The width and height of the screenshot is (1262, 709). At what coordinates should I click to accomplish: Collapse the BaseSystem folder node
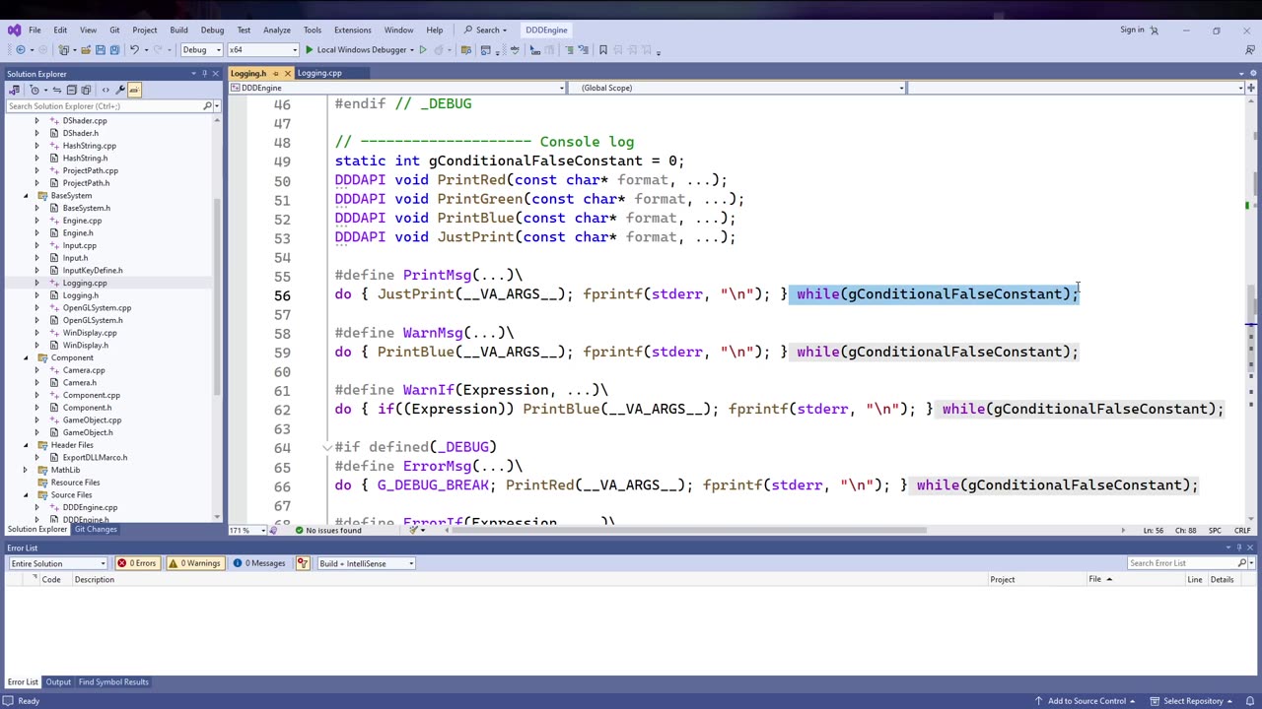(x=27, y=196)
